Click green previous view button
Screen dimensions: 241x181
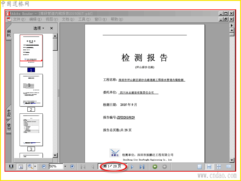155,167
